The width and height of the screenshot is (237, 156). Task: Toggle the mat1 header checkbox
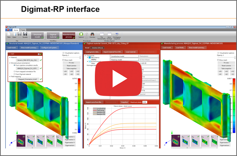coord(39,54)
